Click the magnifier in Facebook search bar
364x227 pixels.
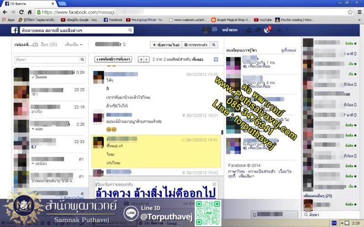(x=130, y=30)
